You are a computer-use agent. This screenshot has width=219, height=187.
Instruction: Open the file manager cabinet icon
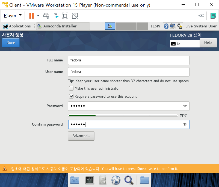click(103, 180)
